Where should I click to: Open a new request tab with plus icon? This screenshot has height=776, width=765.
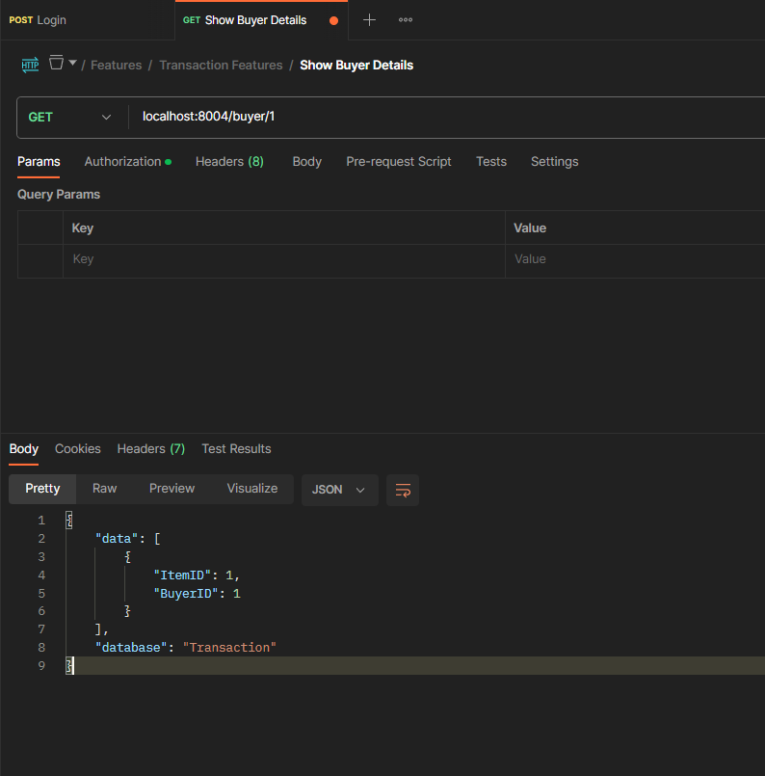click(x=369, y=19)
